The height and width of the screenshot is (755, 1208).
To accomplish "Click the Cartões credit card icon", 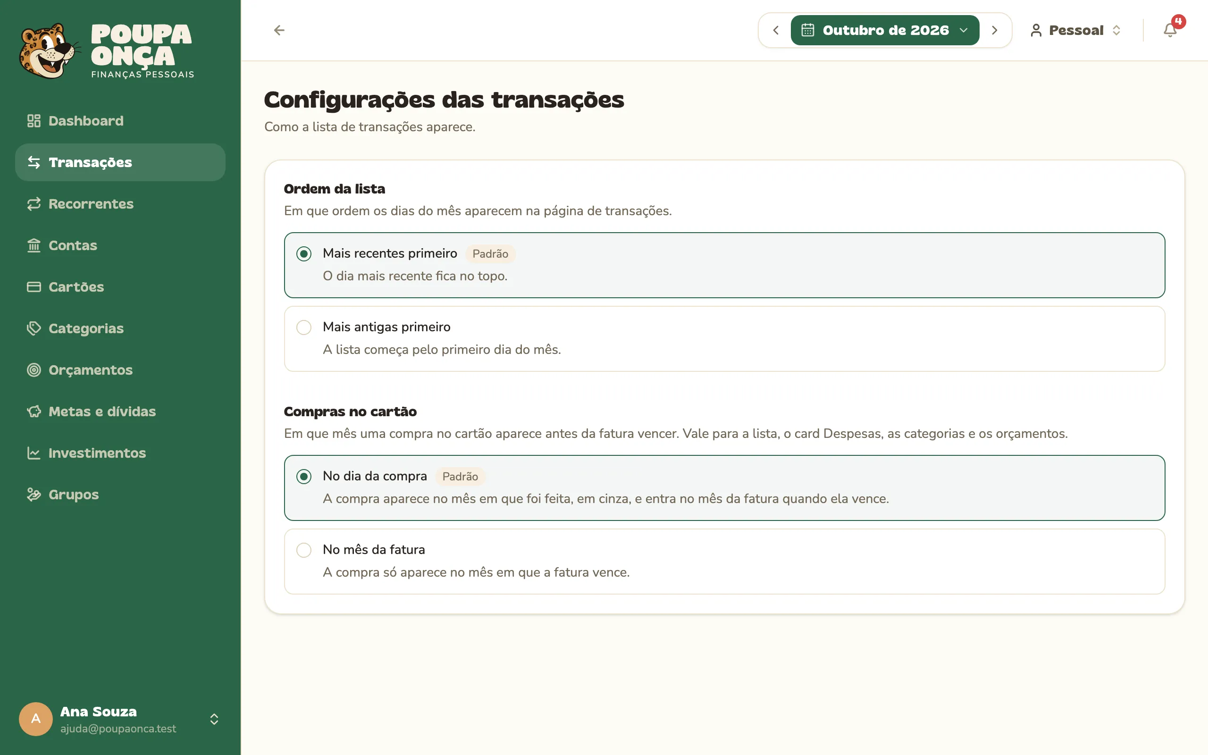I will click(x=34, y=286).
